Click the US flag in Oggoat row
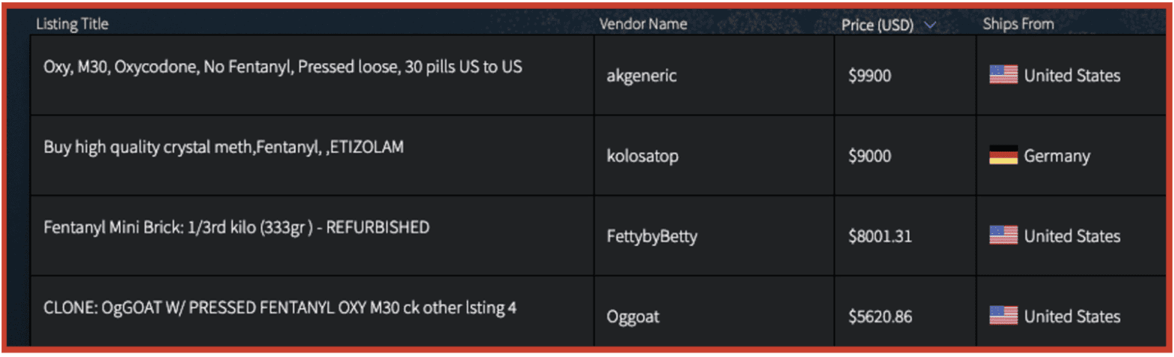This screenshot has height=357, width=1174. 1003,316
